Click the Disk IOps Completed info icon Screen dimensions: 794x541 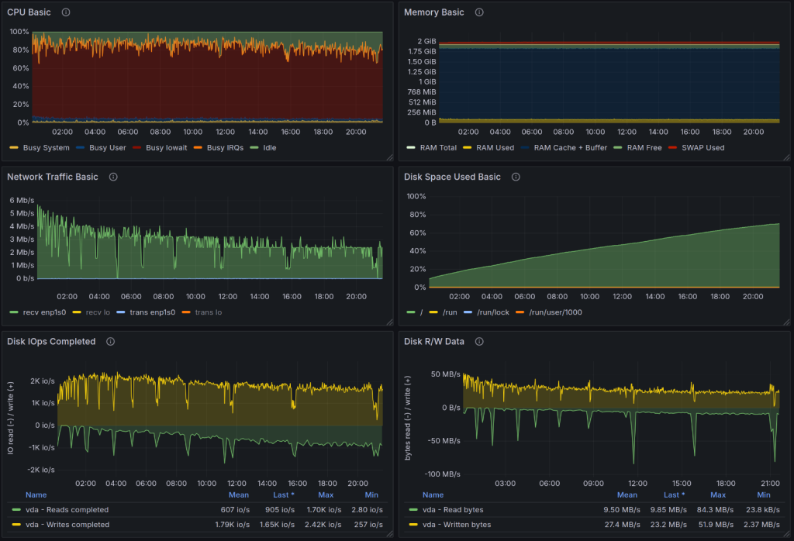coord(111,341)
